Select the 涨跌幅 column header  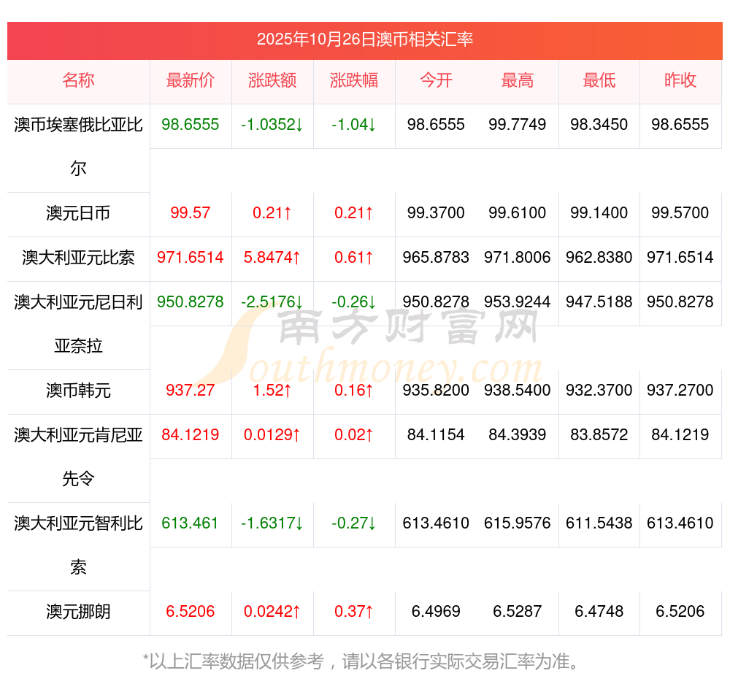point(354,81)
